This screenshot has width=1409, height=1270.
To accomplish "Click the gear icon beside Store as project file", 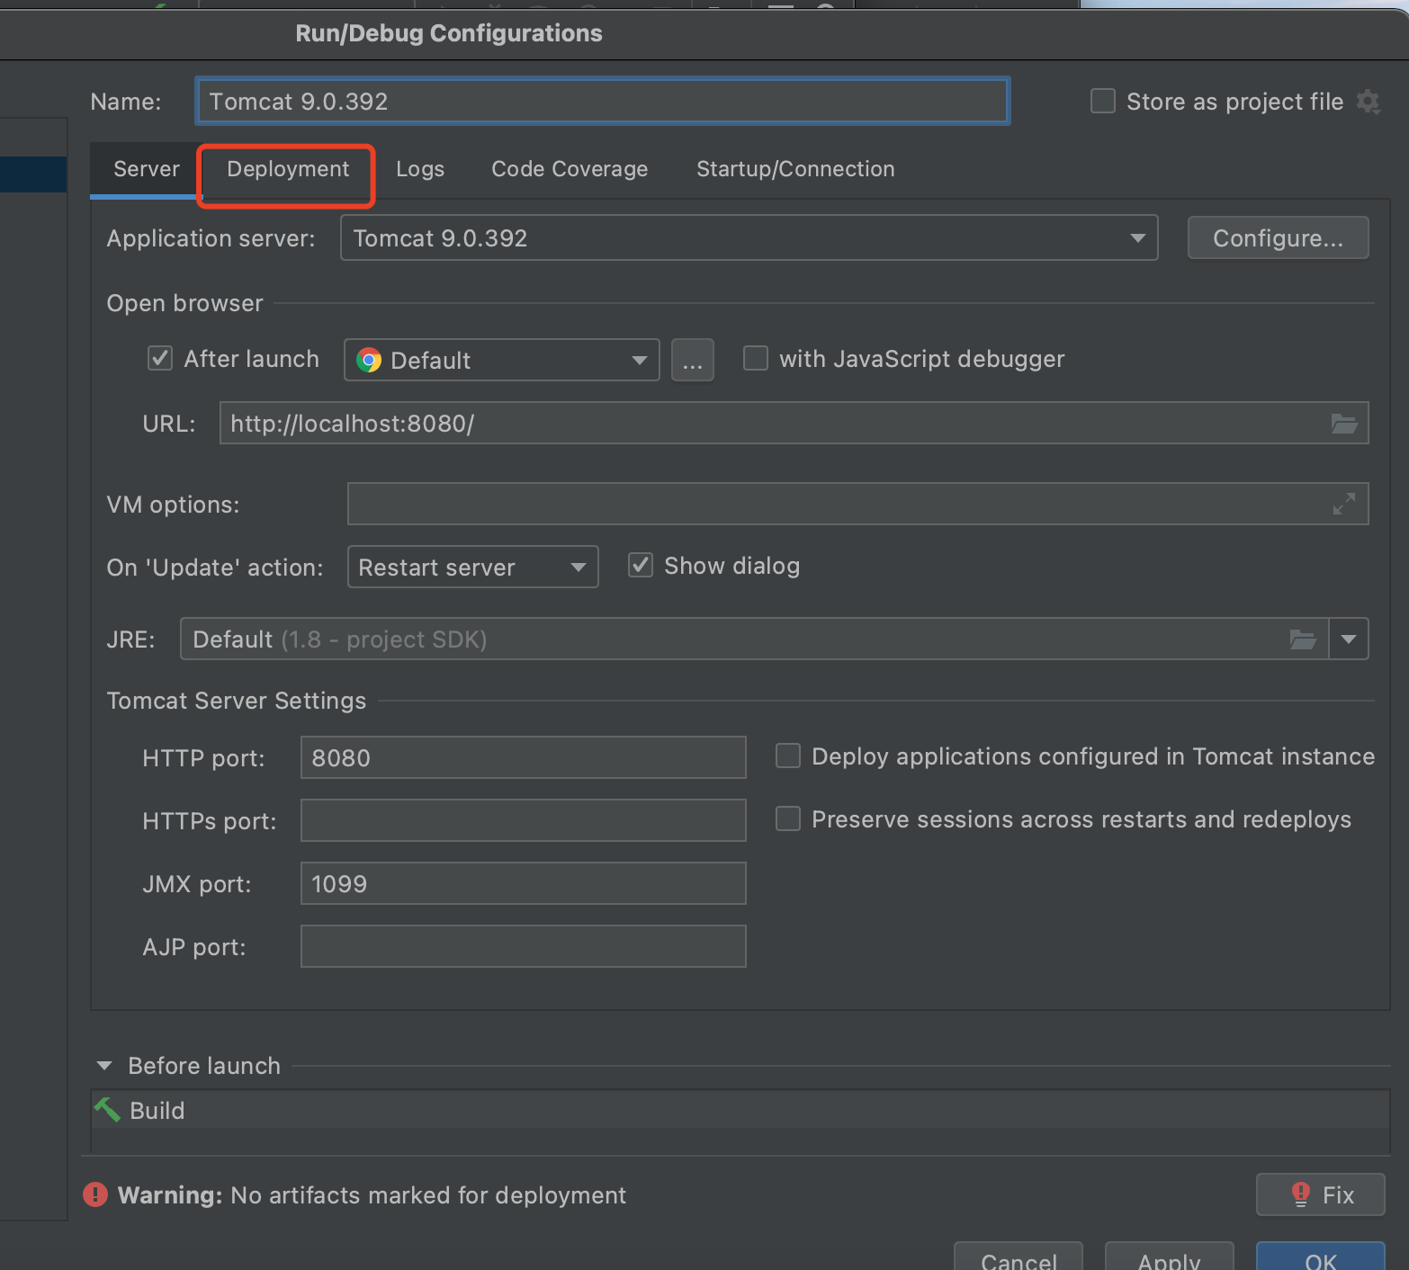I will pos(1368,102).
